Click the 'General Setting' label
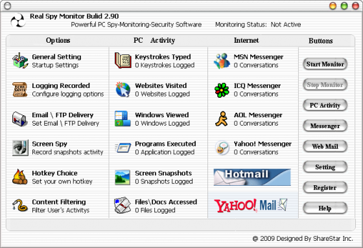Viewport: 363px width, 248px height. click(x=56, y=57)
